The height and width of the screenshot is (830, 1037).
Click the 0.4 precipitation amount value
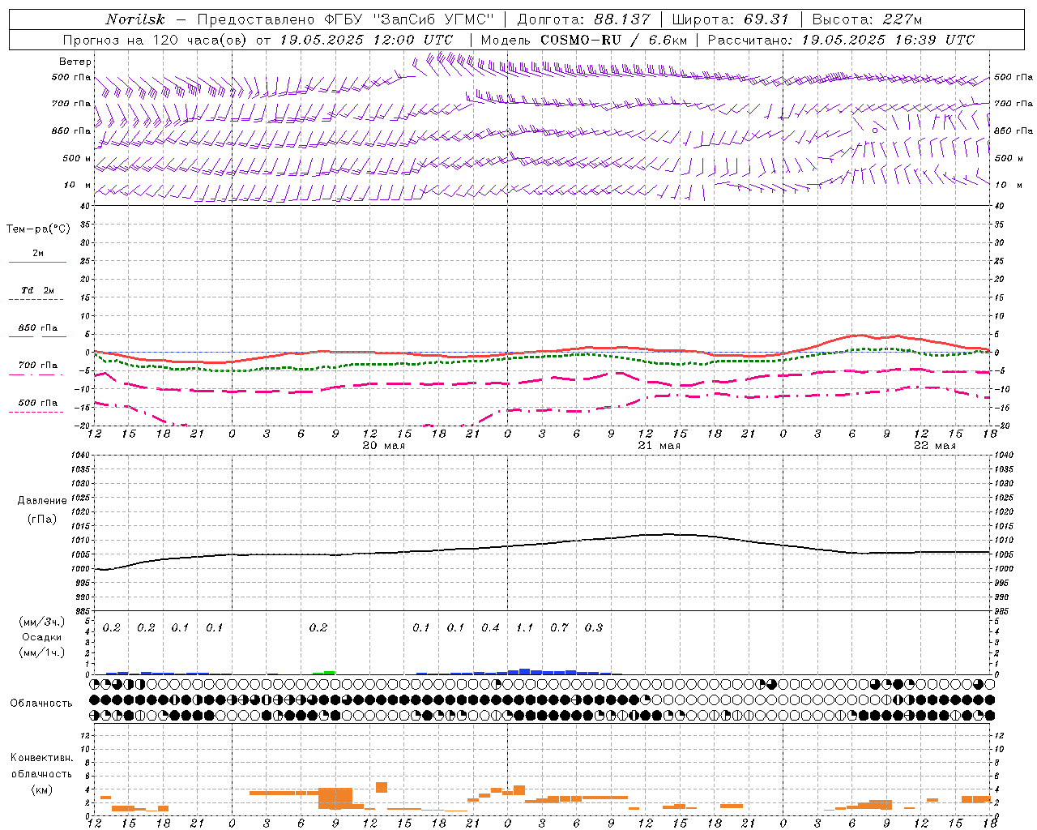[490, 627]
